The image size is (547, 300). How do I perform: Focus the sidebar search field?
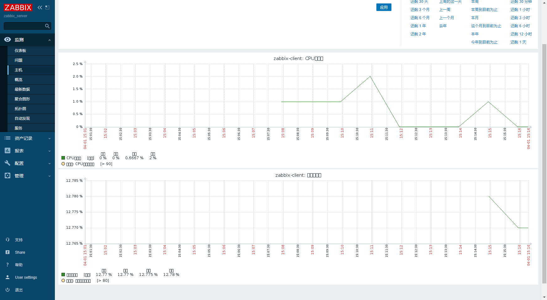click(27, 26)
